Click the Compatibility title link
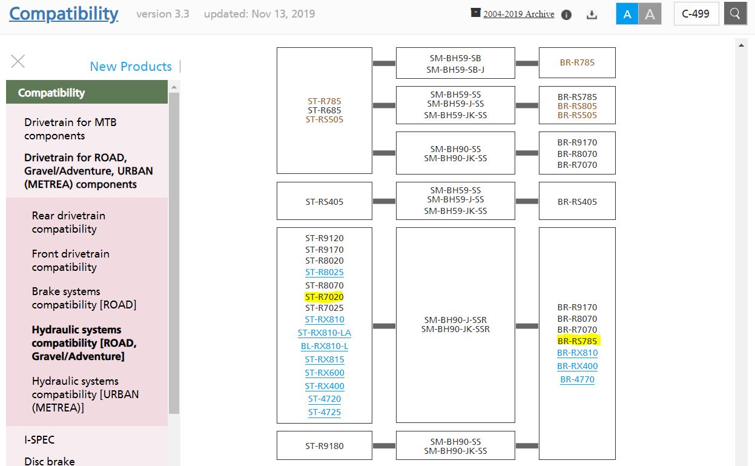This screenshot has height=466, width=755. (x=64, y=13)
